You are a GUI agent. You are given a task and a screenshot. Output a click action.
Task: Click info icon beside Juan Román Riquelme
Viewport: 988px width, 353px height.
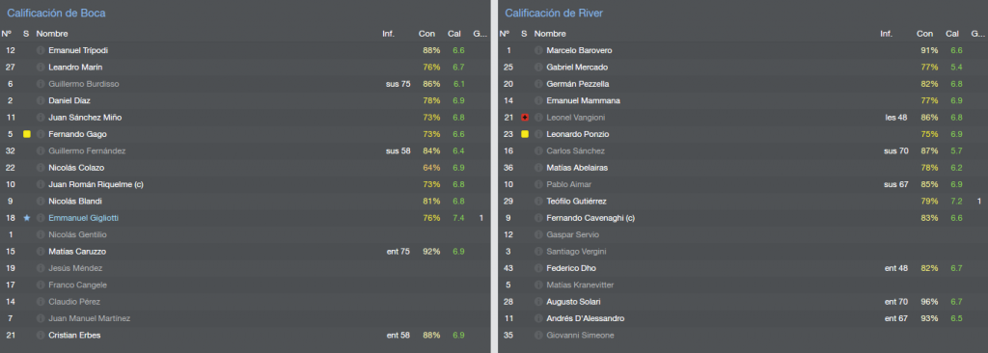(x=41, y=184)
